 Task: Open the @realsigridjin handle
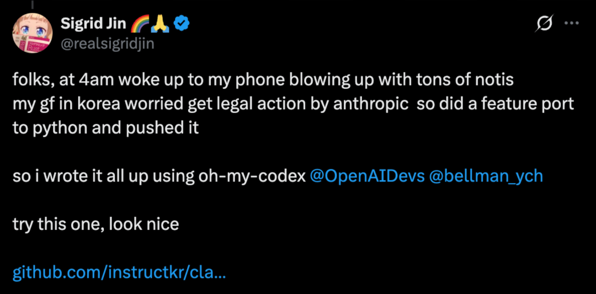[106, 44]
